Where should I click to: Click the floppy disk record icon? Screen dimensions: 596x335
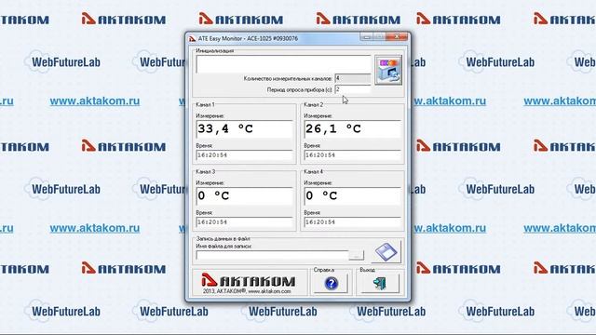tap(386, 252)
